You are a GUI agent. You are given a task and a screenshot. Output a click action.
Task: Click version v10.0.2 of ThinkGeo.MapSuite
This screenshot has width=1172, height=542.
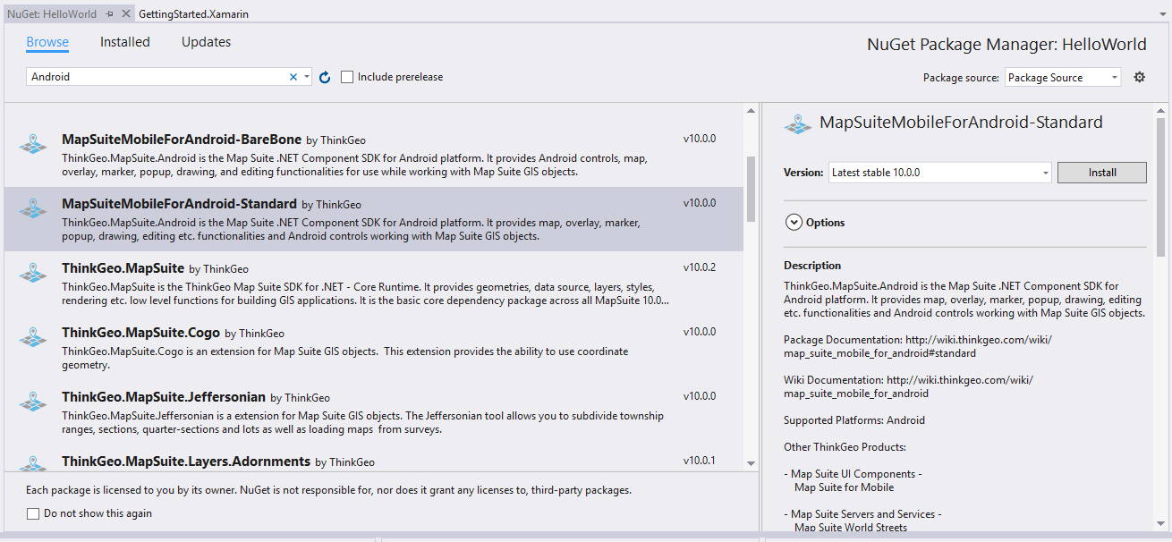pyautogui.click(x=700, y=267)
